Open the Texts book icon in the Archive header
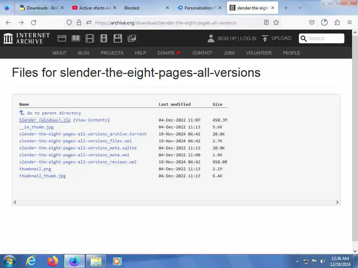358x268 pixels. pos(76,38)
